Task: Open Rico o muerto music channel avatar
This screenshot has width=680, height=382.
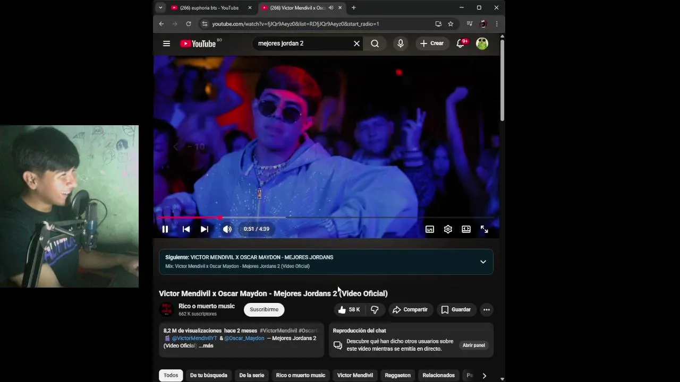Action: (166, 309)
